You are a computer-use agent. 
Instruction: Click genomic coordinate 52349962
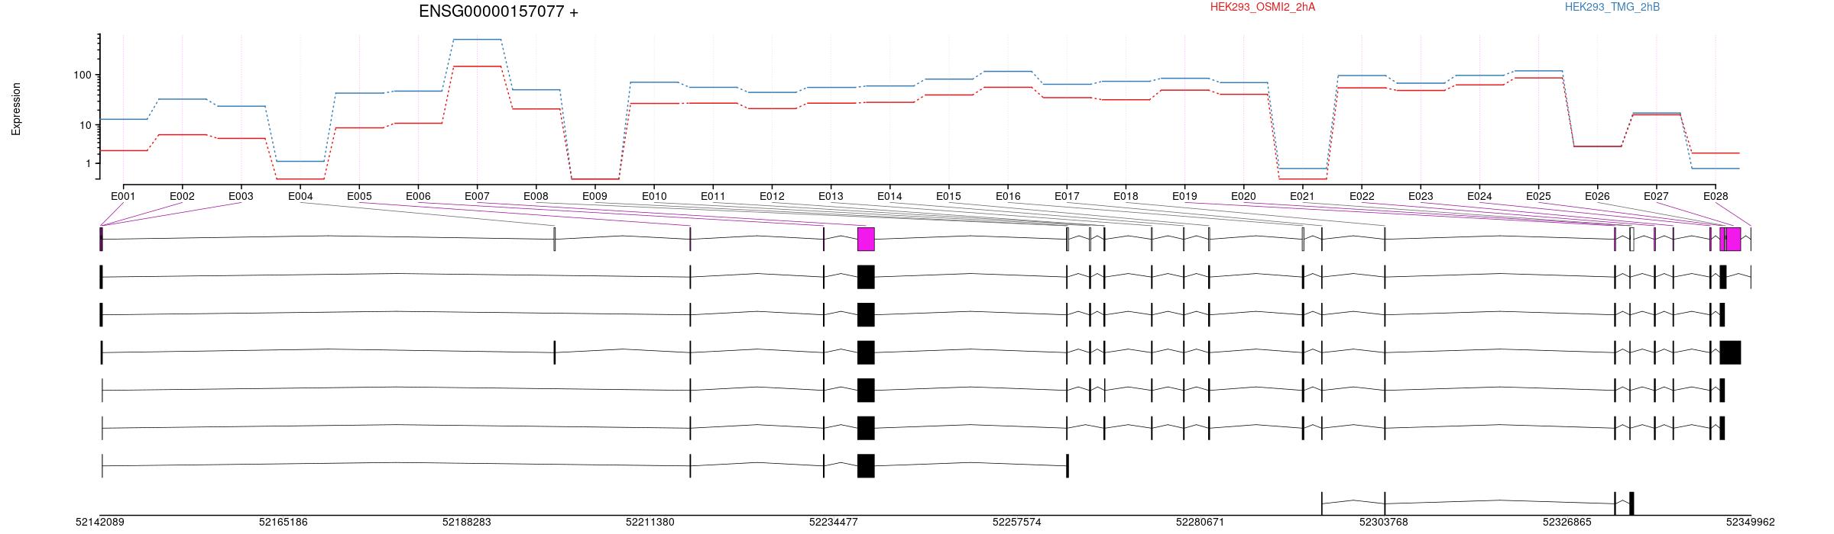[x=1751, y=523]
